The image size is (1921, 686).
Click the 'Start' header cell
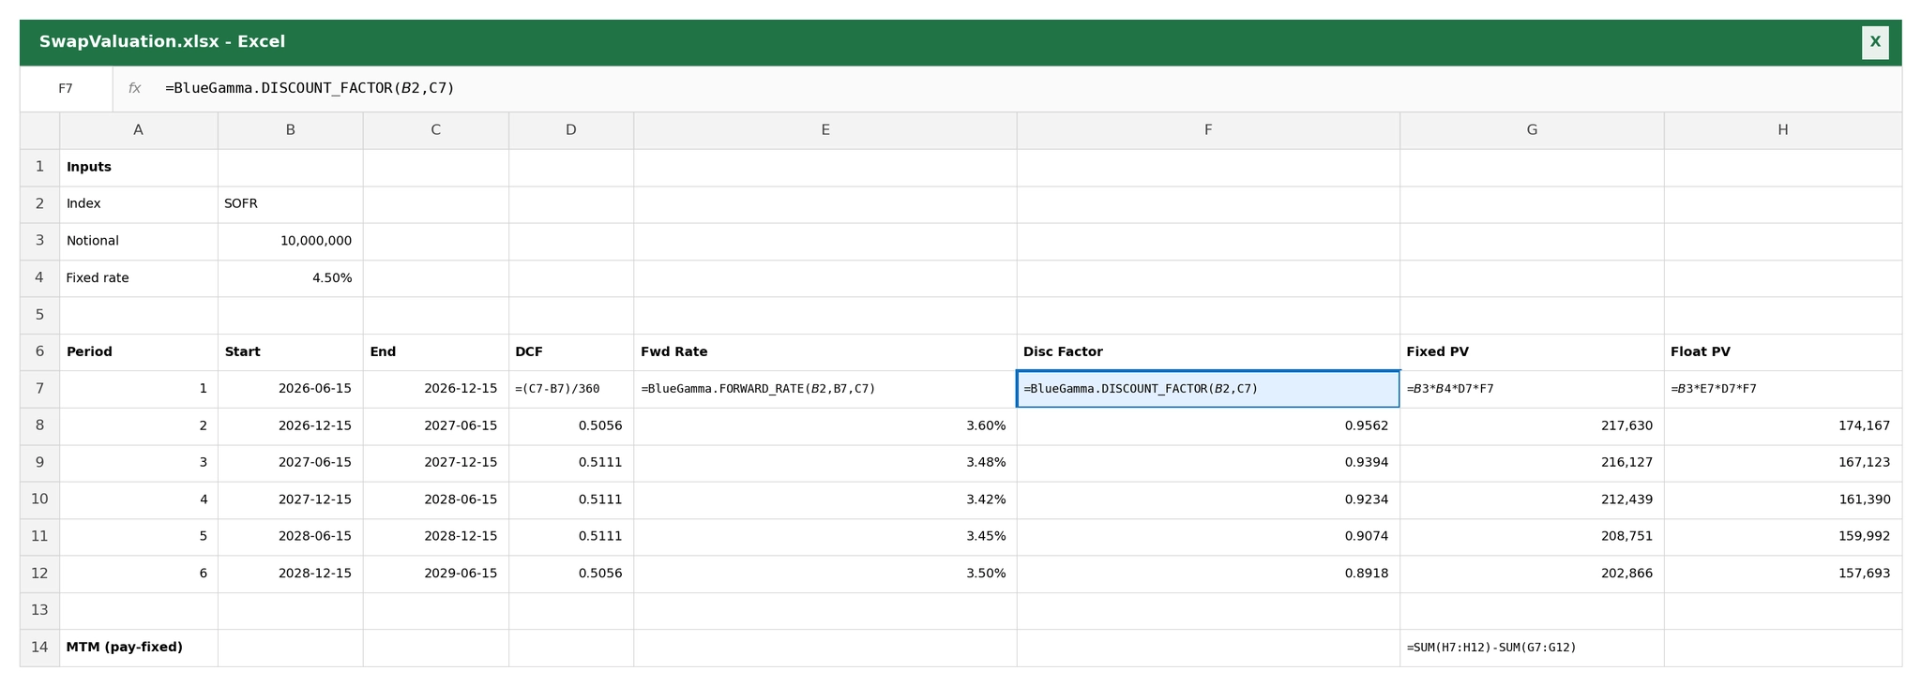[x=291, y=352]
